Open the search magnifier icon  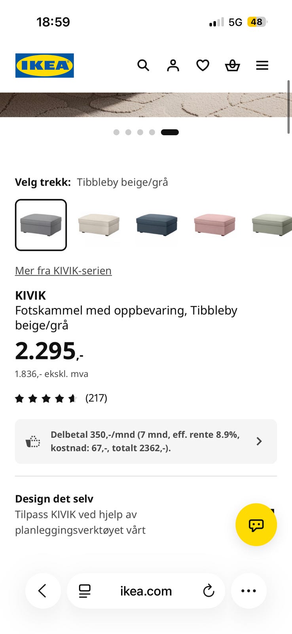pos(143,65)
